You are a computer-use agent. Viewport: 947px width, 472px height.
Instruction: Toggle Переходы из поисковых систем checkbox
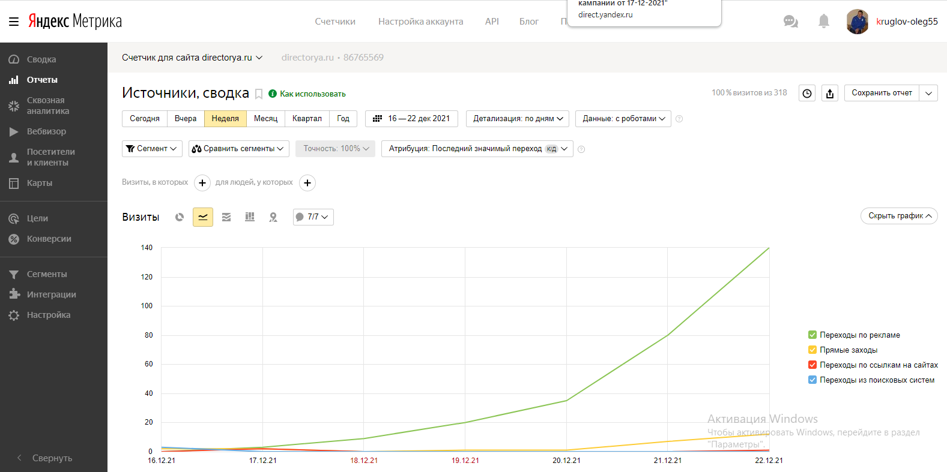click(x=812, y=380)
